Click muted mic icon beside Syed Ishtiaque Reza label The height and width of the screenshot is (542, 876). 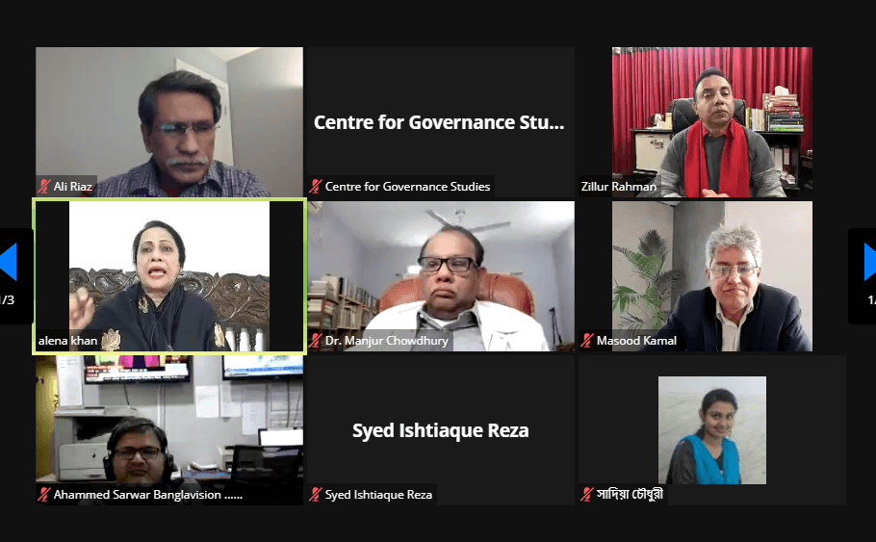316,495
